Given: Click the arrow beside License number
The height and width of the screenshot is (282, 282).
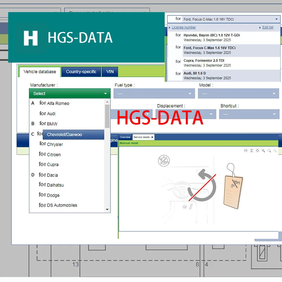Looking at the screenshot, I should (x=169, y=28).
